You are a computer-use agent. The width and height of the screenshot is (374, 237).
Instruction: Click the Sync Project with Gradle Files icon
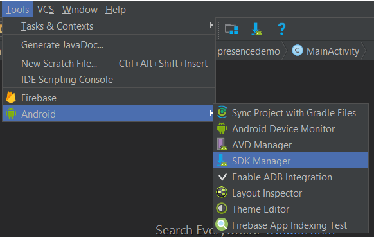click(x=222, y=112)
